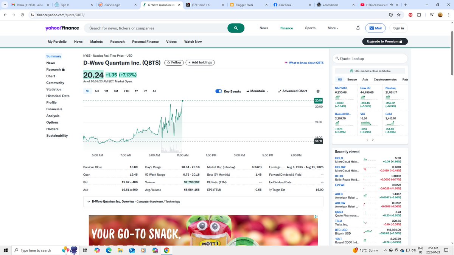This screenshot has height=255, width=454.
Task: Click the Quote Lookup input field
Action: point(370,59)
